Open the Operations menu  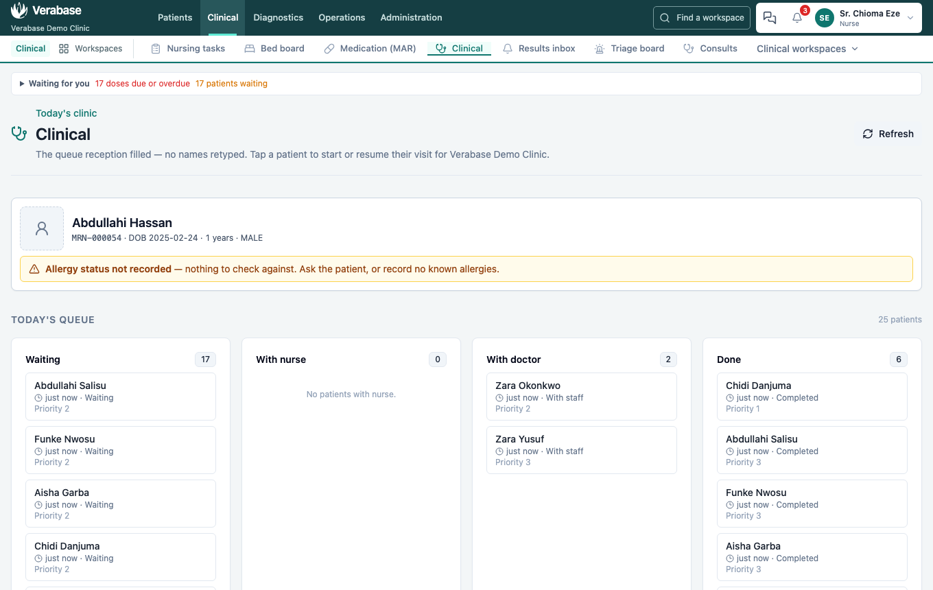coord(342,18)
